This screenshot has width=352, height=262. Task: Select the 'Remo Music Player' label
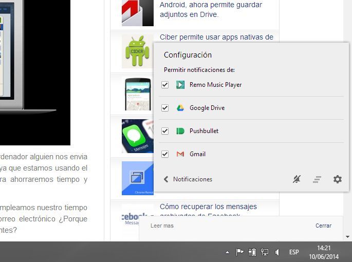215,85
